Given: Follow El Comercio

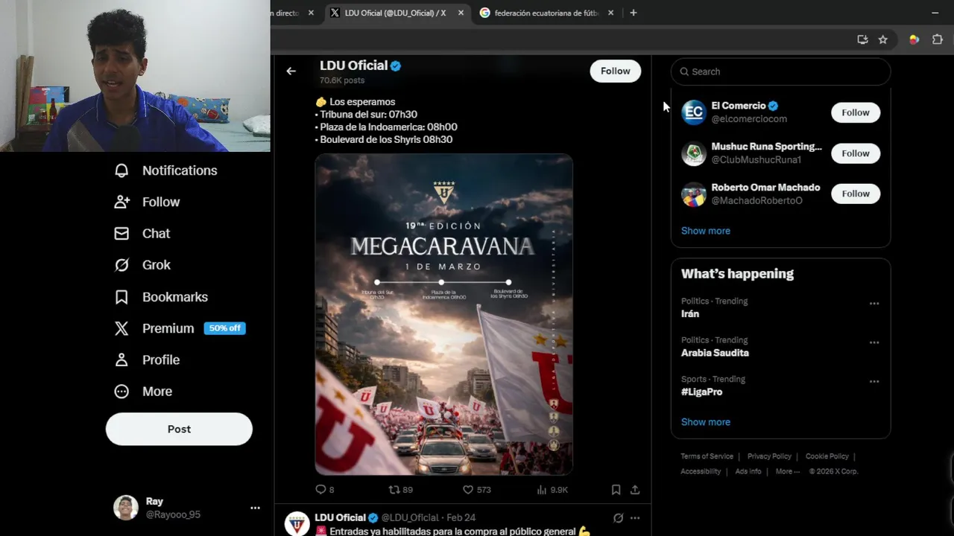Looking at the screenshot, I should coord(856,112).
